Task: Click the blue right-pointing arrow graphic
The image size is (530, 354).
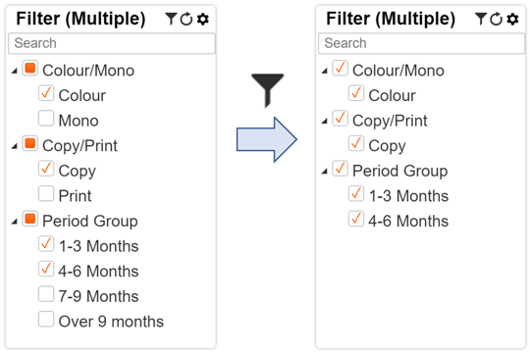Action: [267, 139]
